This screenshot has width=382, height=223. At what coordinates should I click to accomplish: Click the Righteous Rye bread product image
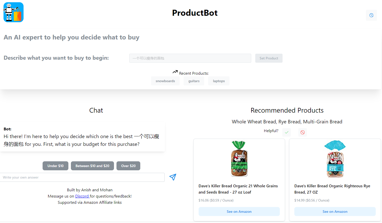[335, 159]
